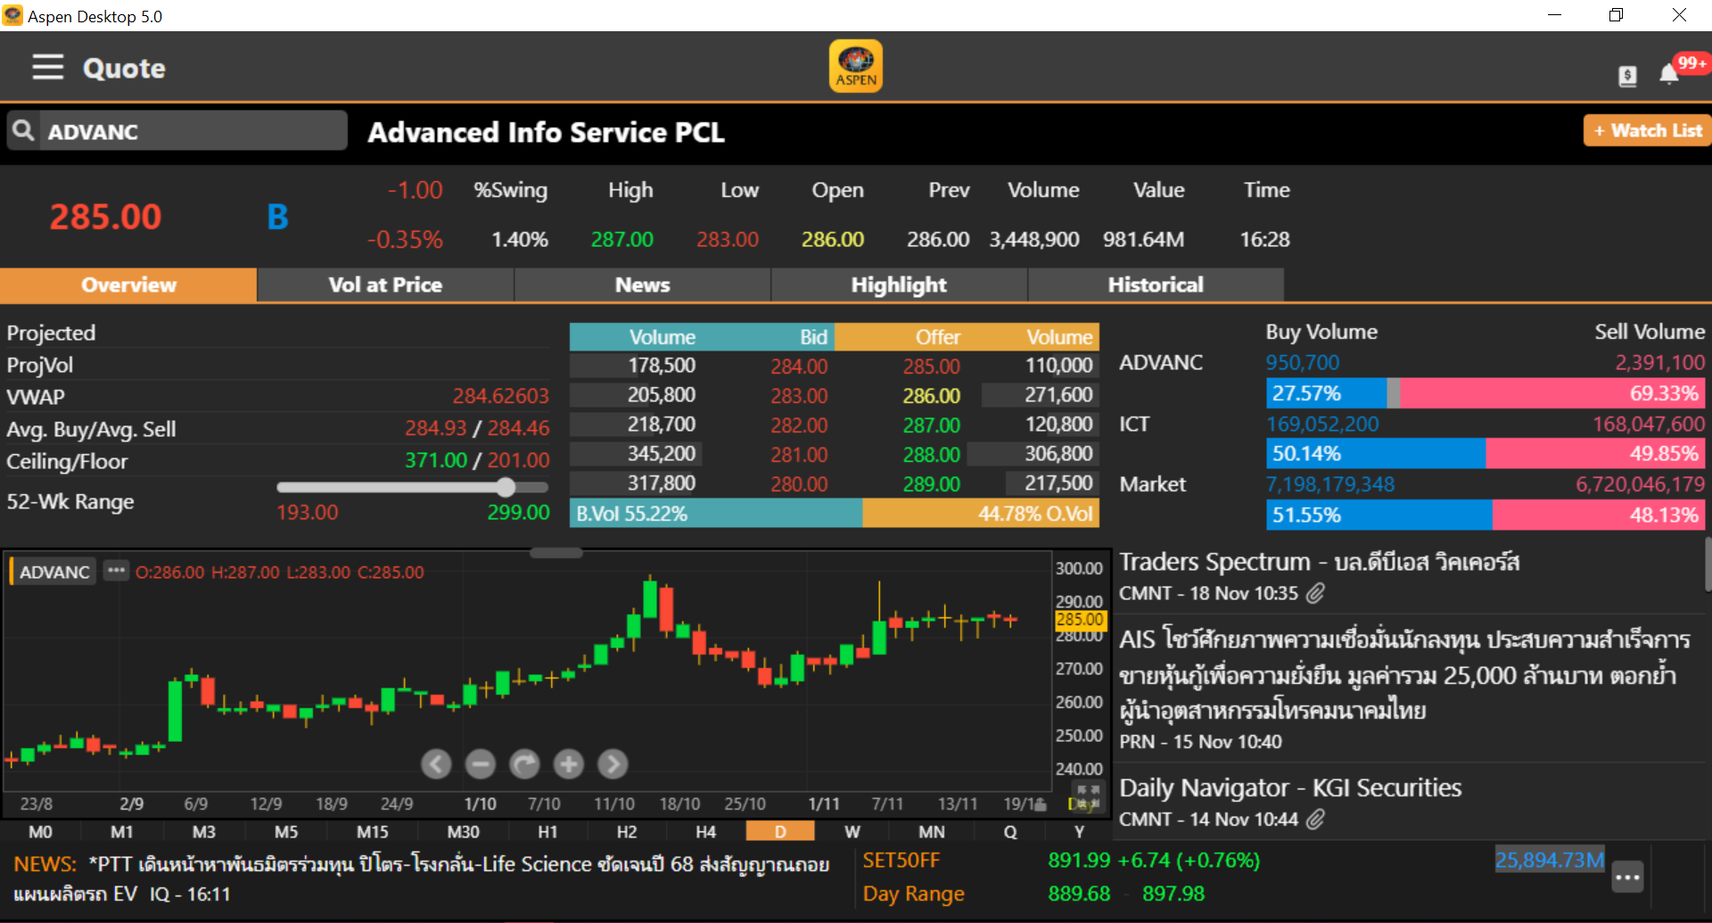Click Market sell volume 48.13% bar
Screen dimensions: 1712x923
click(1597, 515)
